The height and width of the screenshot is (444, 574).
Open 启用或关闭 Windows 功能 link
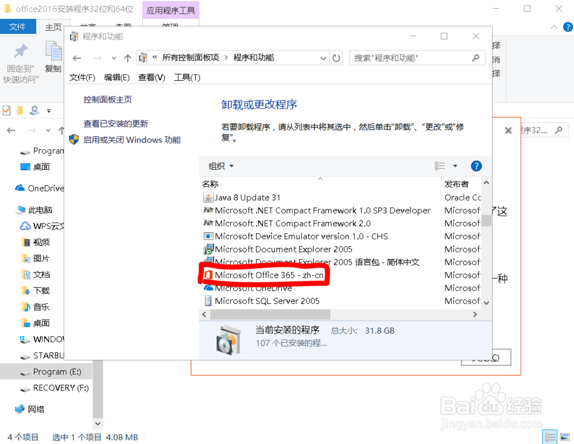tap(132, 140)
